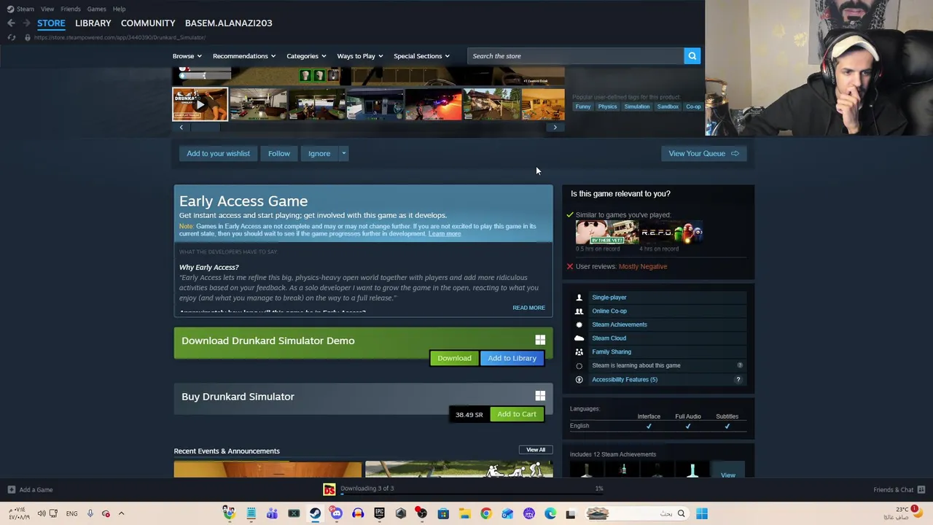Click the download progress bar
This screenshot has width=933, height=525.
(472, 494)
